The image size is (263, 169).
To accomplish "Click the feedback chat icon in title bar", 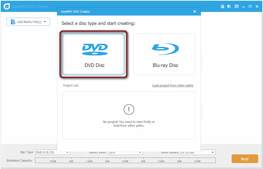I will coord(229,7).
